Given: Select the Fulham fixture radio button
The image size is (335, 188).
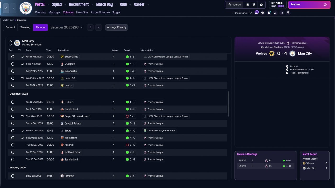Looking at the screenshot, I should (x=13, y=102).
